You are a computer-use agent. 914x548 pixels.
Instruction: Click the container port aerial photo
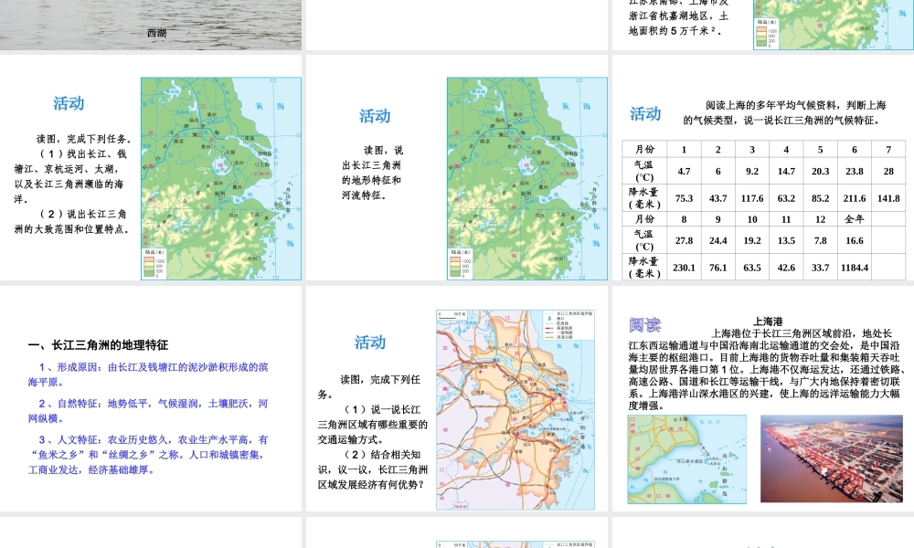831,458
